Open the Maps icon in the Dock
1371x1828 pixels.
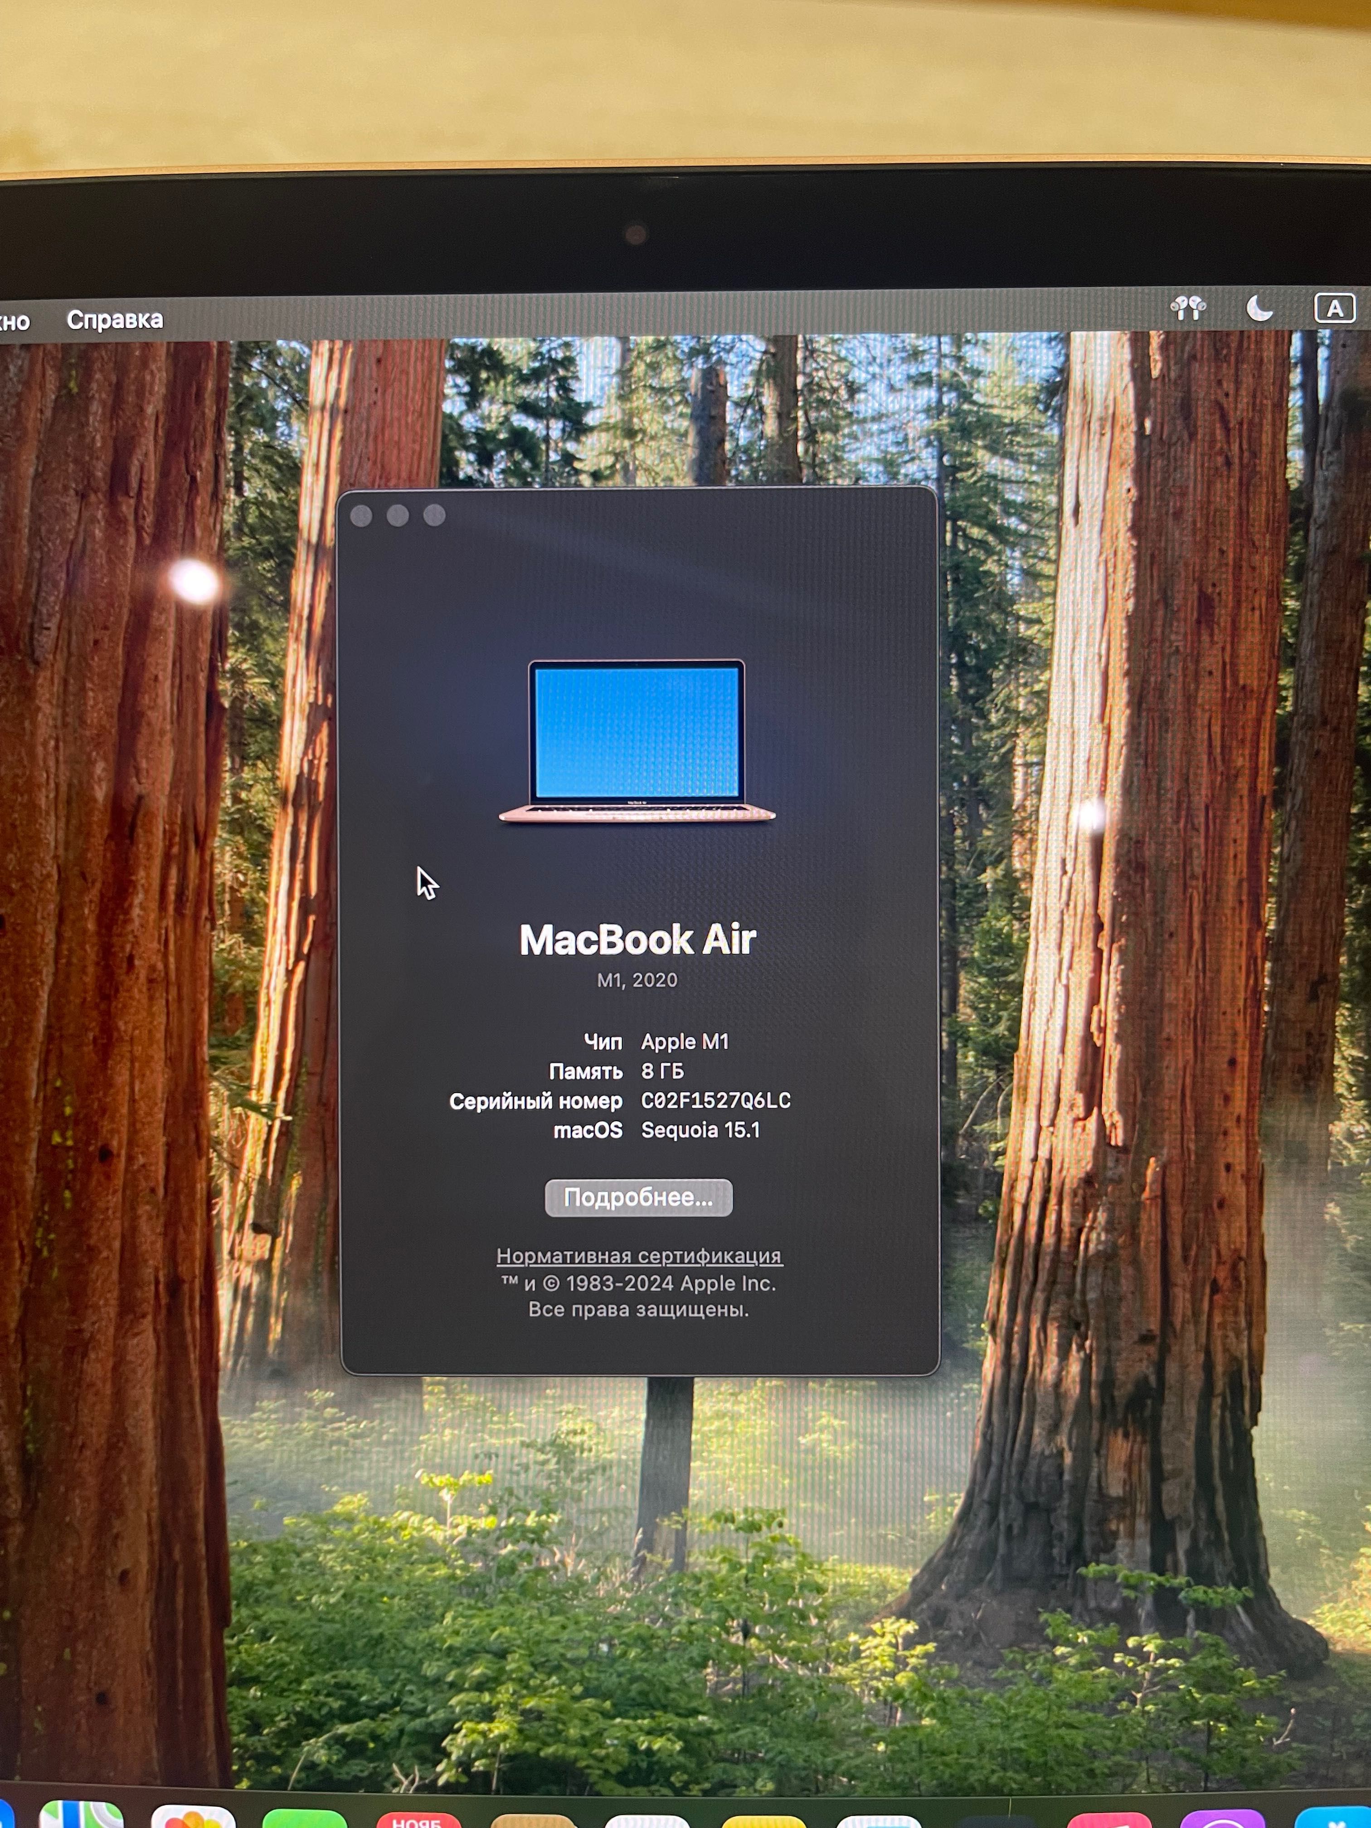[81, 1815]
